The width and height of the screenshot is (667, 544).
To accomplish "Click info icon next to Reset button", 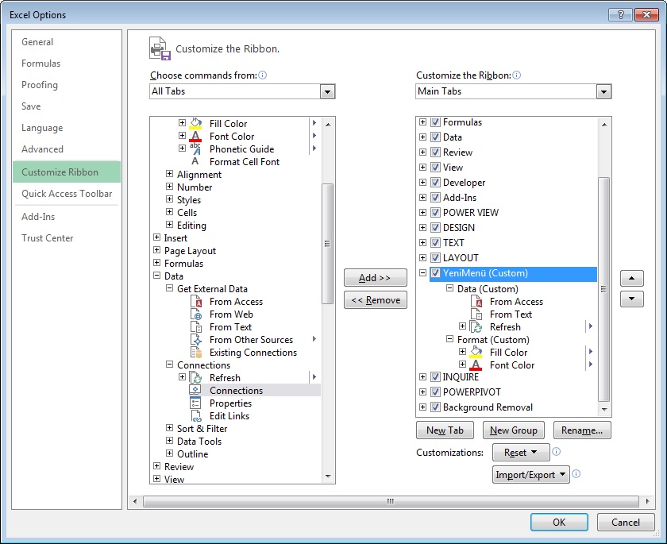I will coord(556,452).
